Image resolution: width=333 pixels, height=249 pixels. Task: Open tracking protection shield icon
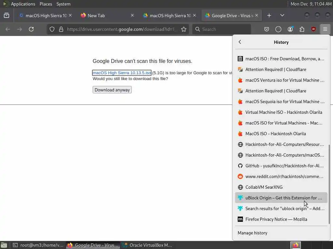[x=52, y=29]
